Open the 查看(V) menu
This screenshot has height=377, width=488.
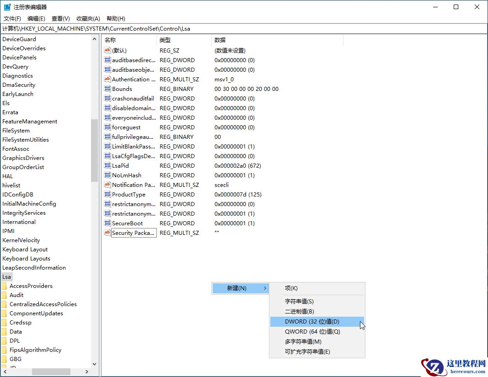pos(61,18)
